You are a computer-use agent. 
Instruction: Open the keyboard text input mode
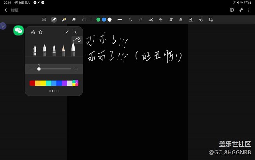pyautogui.click(x=44, y=19)
